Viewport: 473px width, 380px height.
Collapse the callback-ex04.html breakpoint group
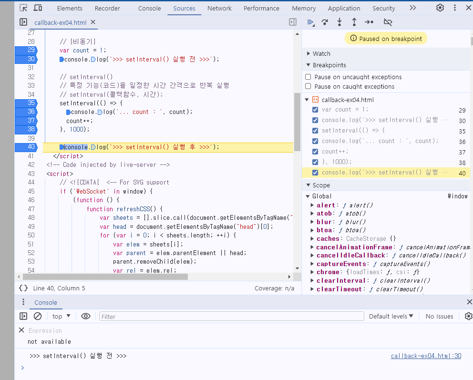[x=307, y=100]
